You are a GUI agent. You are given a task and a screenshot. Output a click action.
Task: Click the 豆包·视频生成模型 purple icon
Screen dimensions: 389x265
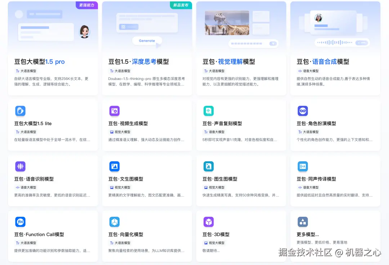click(115, 111)
